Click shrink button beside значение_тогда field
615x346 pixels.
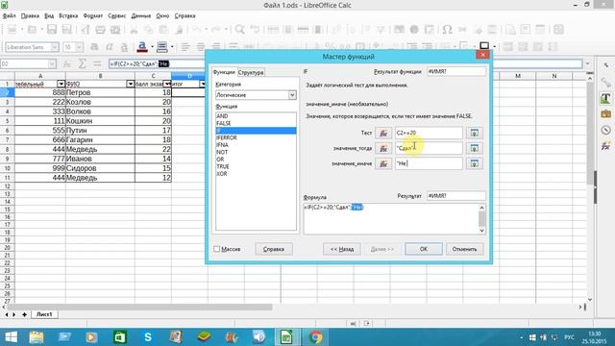474,148
